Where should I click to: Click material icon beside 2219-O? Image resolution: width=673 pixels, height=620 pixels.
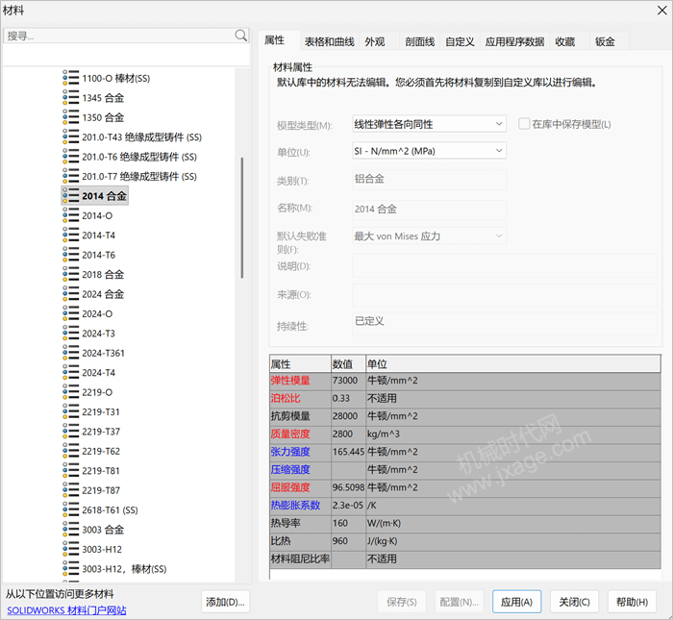(71, 392)
